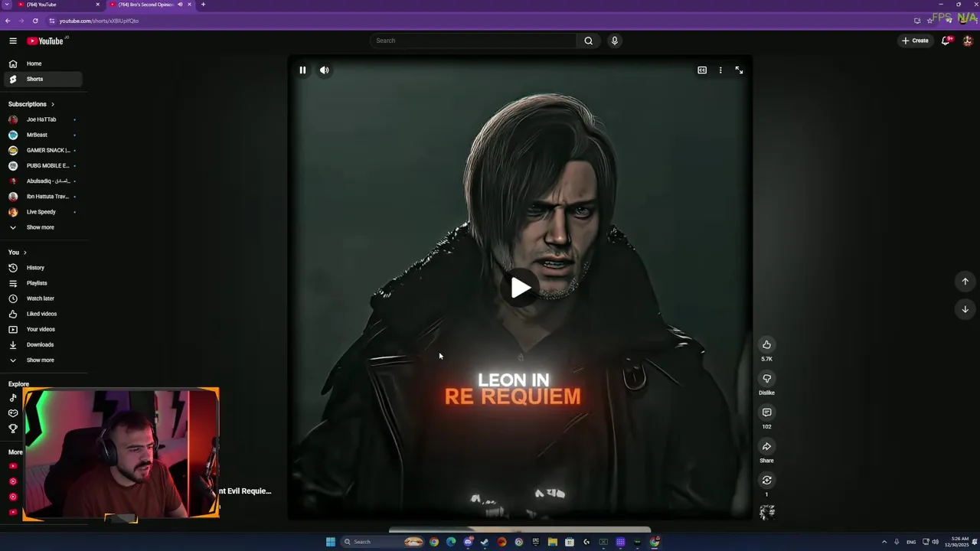Open the account avatar menu
This screenshot has height=551, width=980.
click(968, 41)
